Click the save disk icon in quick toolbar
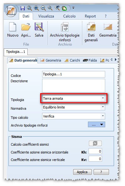The height and width of the screenshot is (186, 125). point(23,8)
